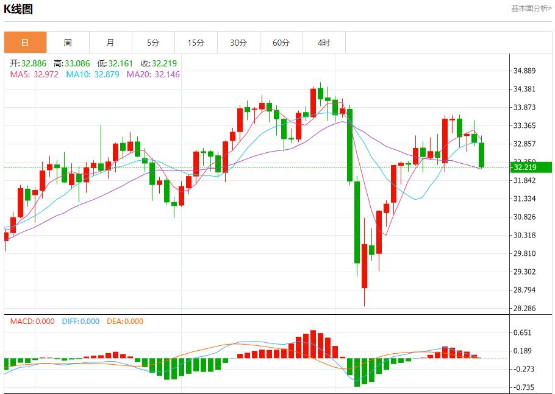Click the MACD value label
This screenshot has height=394, width=555.
[32, 322]
